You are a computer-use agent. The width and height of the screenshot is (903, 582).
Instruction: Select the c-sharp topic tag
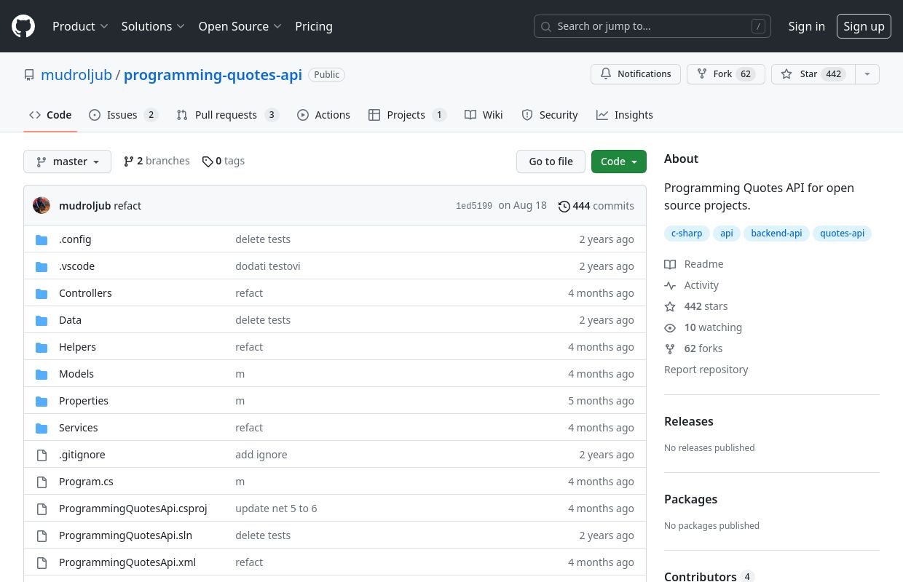tap(687, 234)
